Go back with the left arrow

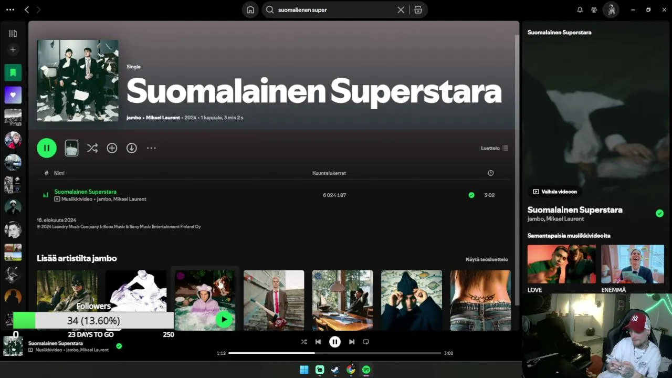coord(27,9)
